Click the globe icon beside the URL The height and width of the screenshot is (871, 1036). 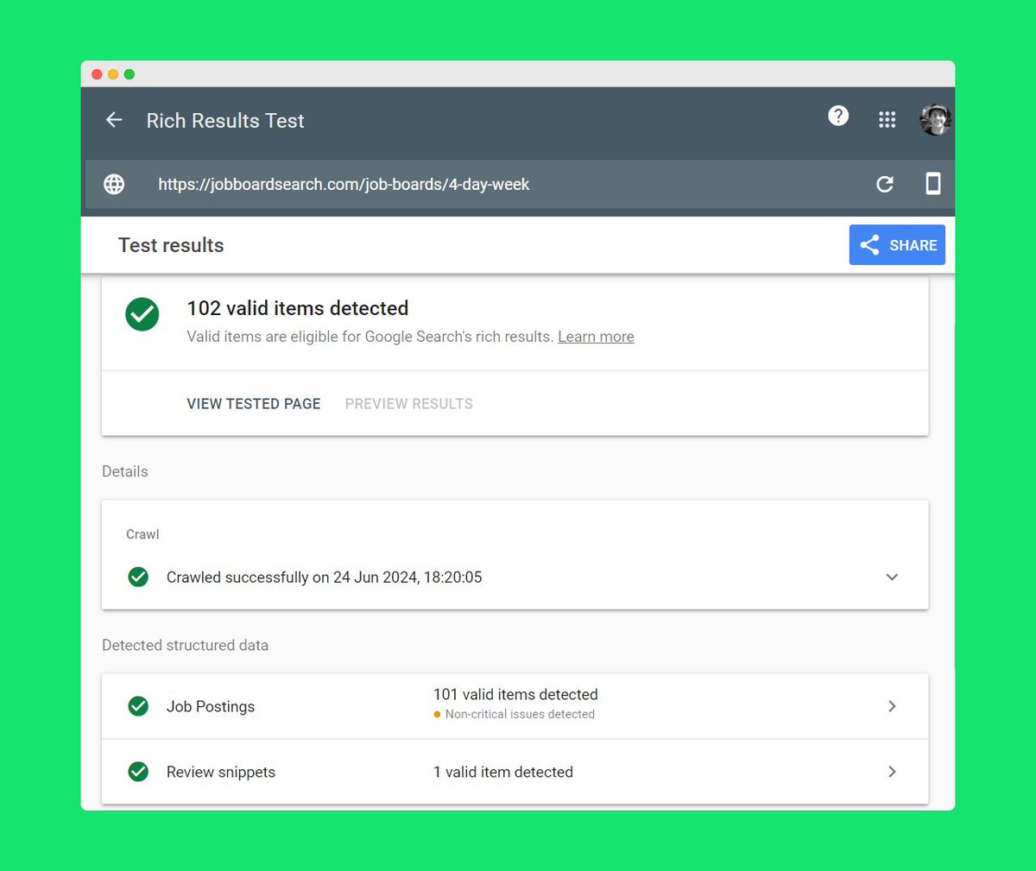tap(114, 184)
